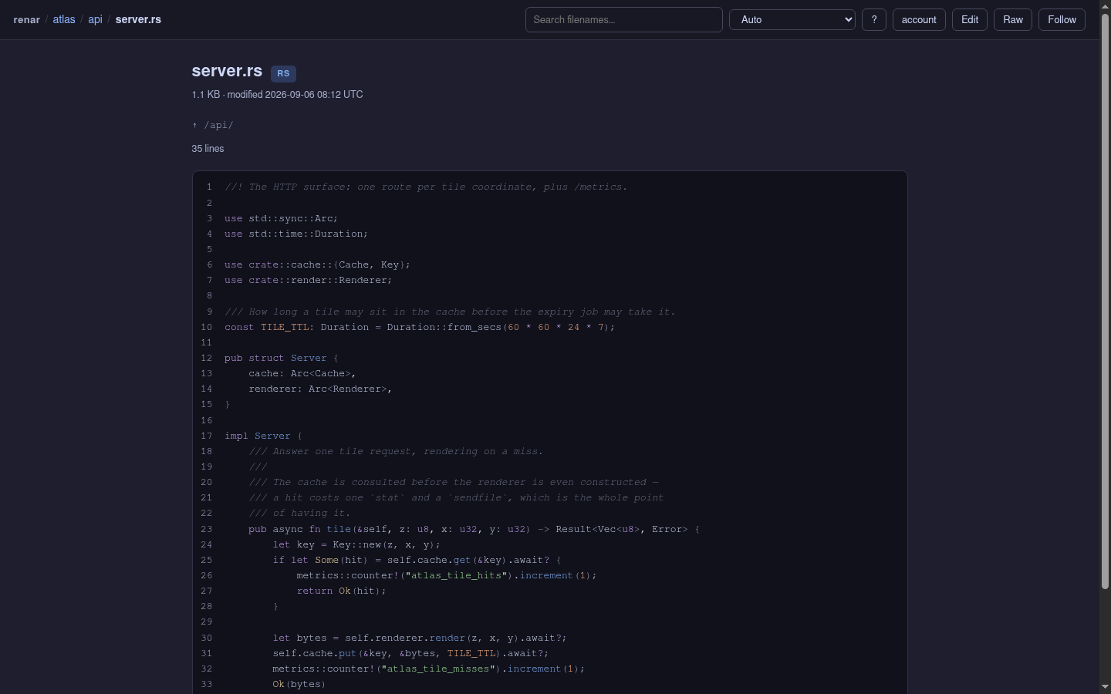Click the TILE_TTL constant on line 10
Viewport: 1111px width, 694px height.
(x=285, y=327)
